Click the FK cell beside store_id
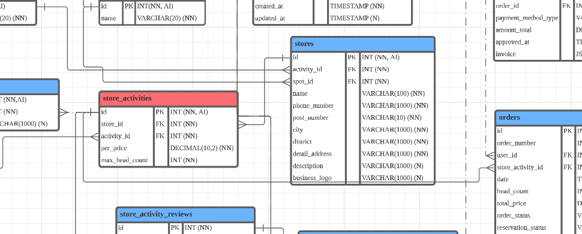 160,124
